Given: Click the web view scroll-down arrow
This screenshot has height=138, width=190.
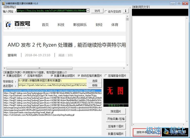Looking at the screenshot, I should coord(127,65).
